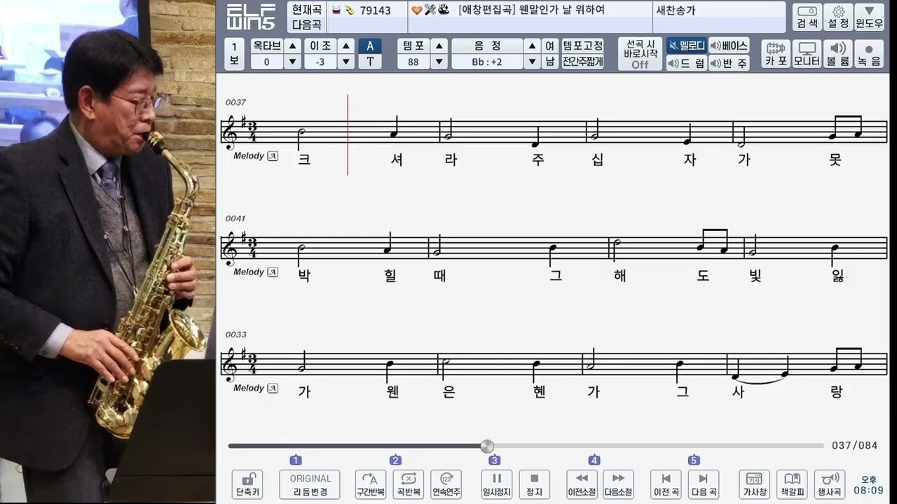Open 설정 settings gear
Viewport: 897px width, 504px height.
[x=838, y=17]
